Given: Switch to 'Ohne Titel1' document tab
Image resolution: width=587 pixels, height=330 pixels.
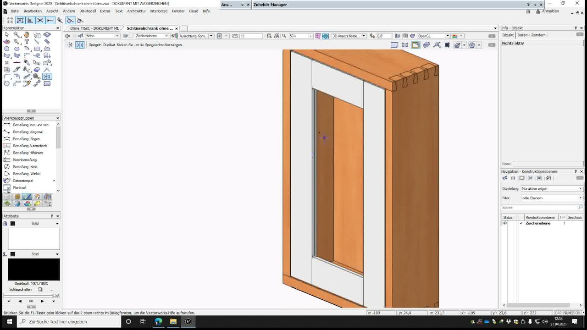Looking at the screenshot, I should [95, 28].
